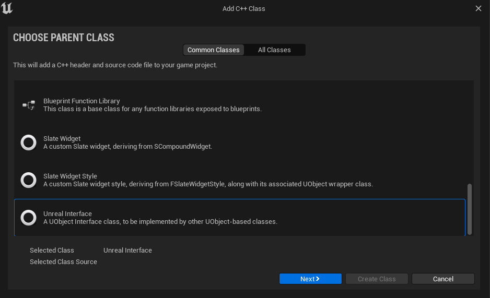
Task: Click the Slate Widget Style ring icon
Action: [28, 180]
